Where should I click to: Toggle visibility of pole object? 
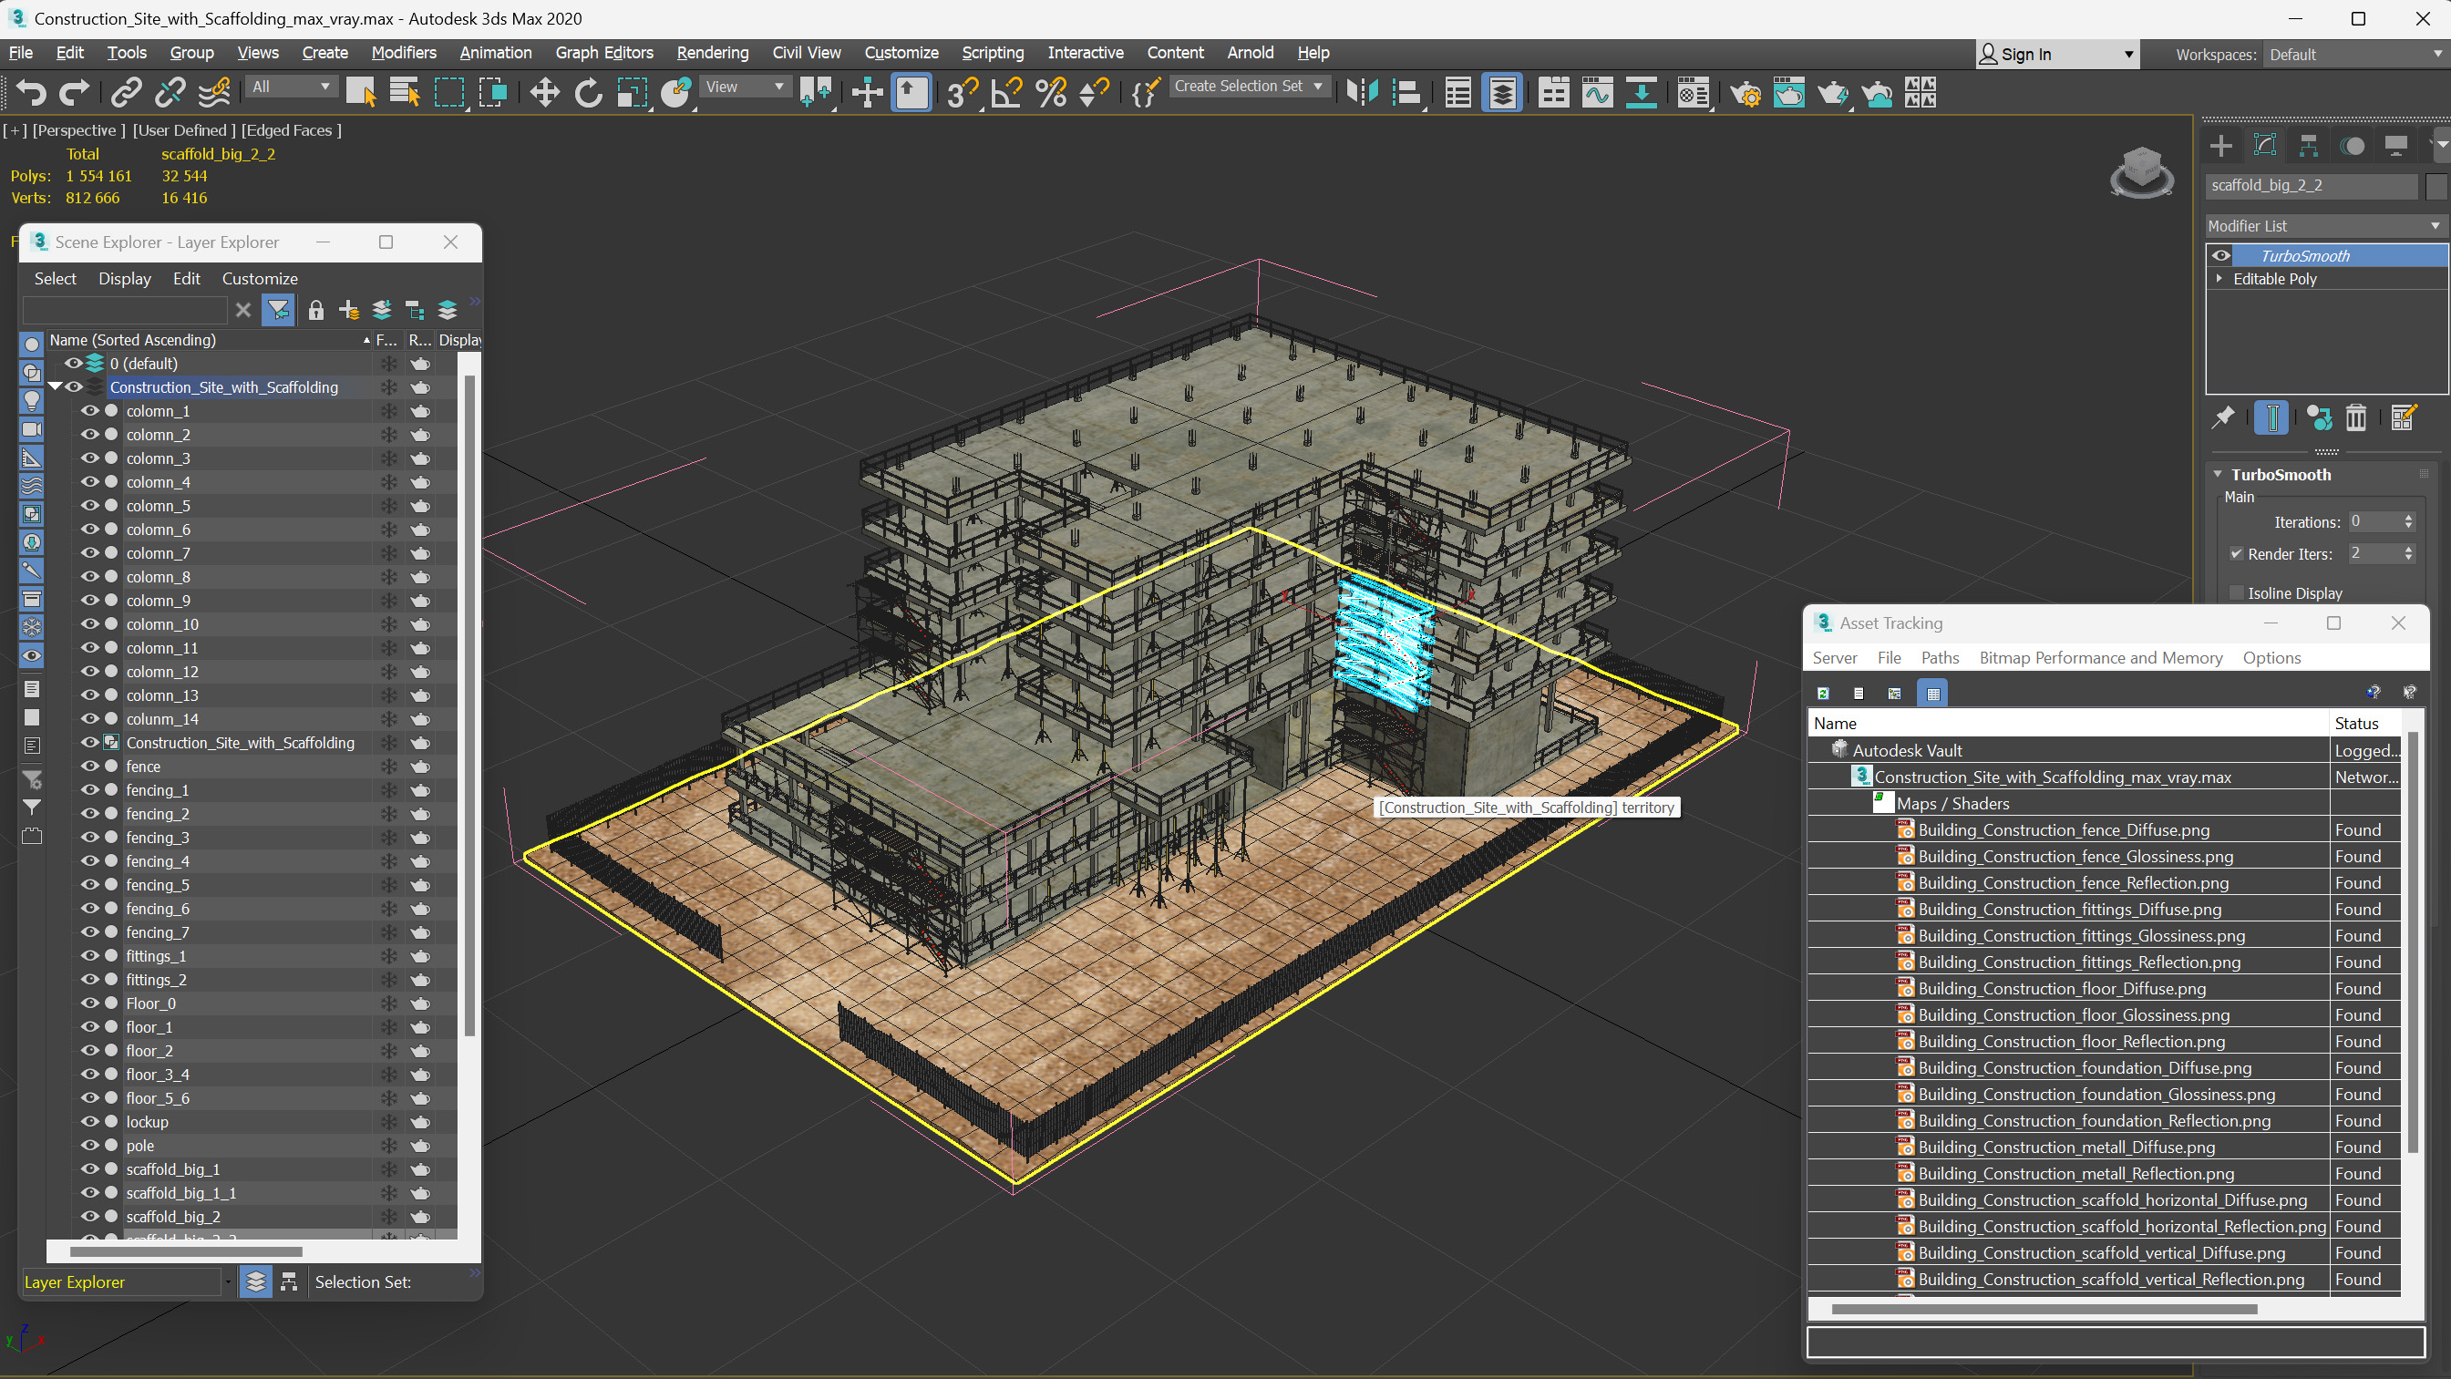coord(89,1146)
